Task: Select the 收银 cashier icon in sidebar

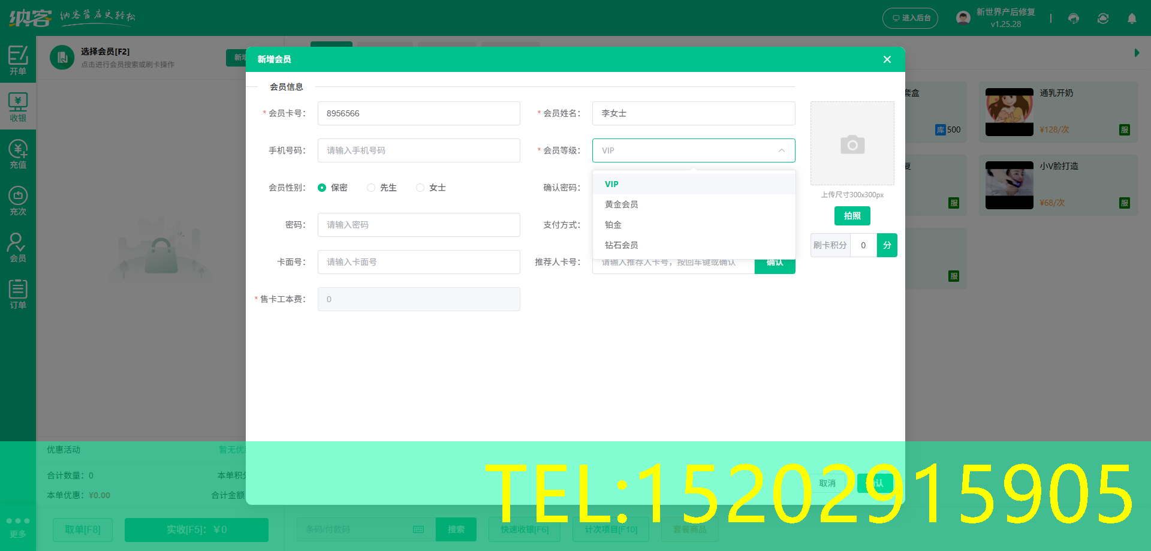Action: click(x=18, y=106)
